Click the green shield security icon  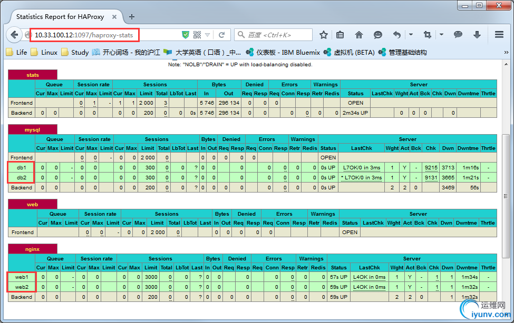186,35
